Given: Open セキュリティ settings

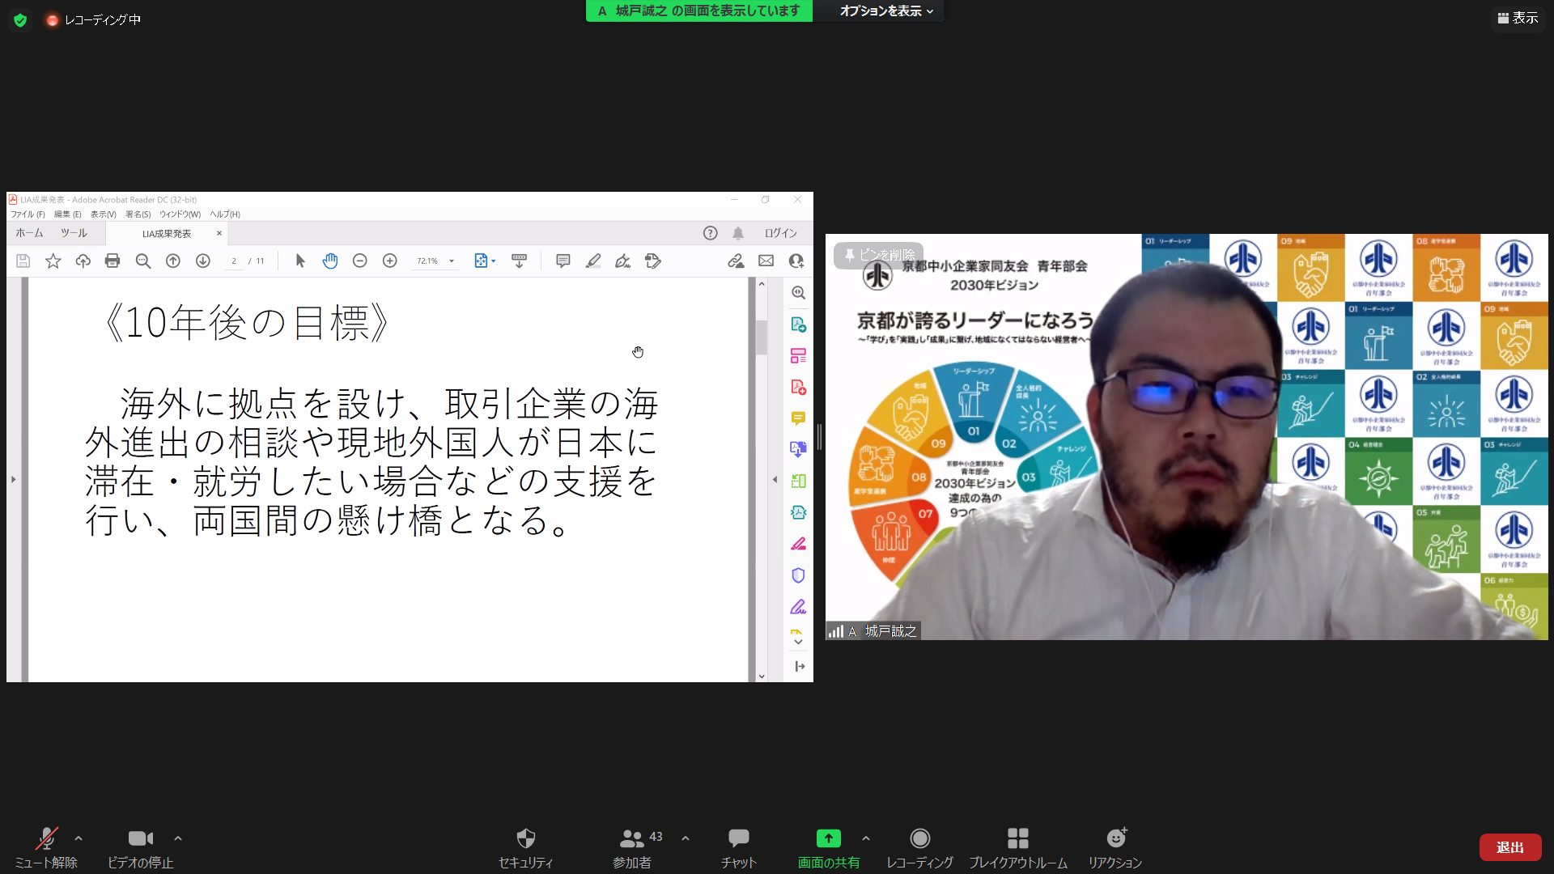Looking at the screenshot, I should tap(526, 847).
